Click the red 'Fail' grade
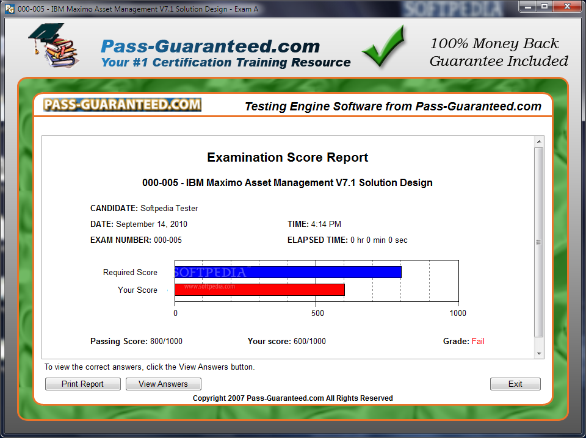Viewport: 586px width, 438px height. tap(478, 341)
